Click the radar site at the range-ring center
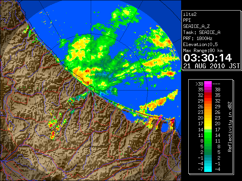This screenshot has height=181, width=242. point(91,90)
